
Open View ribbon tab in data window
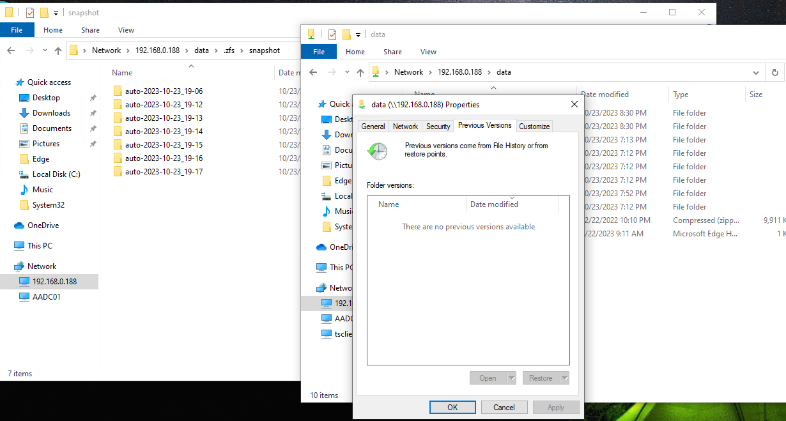[429, 52]
